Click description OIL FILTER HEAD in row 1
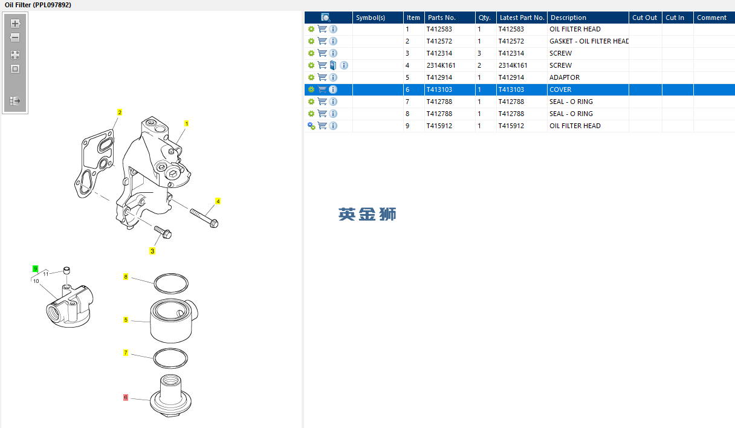Screen dimensions: 735x428 tap(575, 29)
